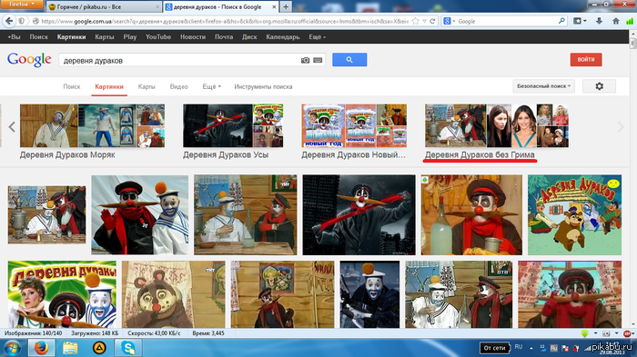
Task: Open the bear puppet thumbnail
Action: [x=174, y=294]
